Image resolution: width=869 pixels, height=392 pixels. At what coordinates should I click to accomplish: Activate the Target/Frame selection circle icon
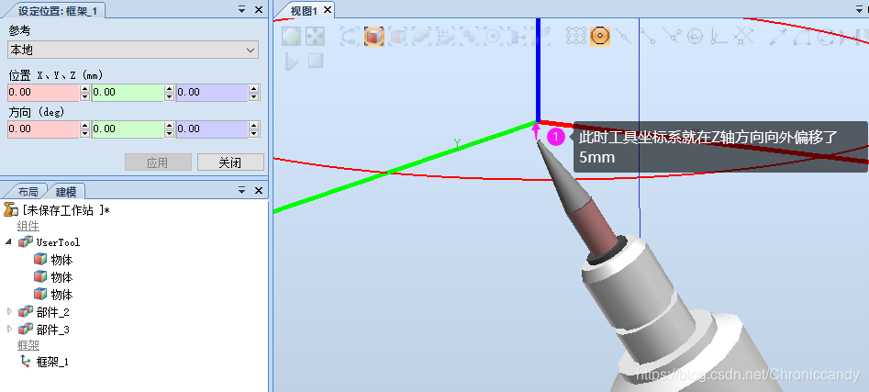[492, 36]
